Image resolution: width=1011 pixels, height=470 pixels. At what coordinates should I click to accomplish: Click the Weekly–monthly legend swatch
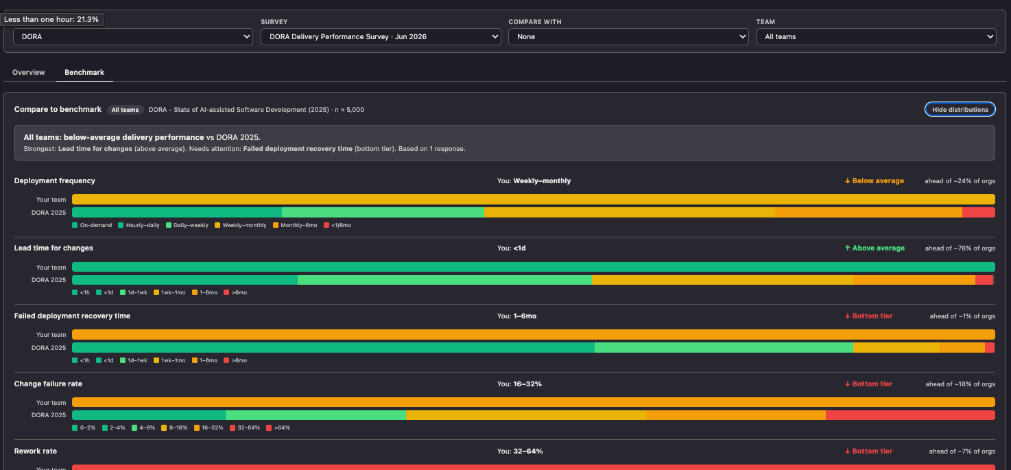217,225
